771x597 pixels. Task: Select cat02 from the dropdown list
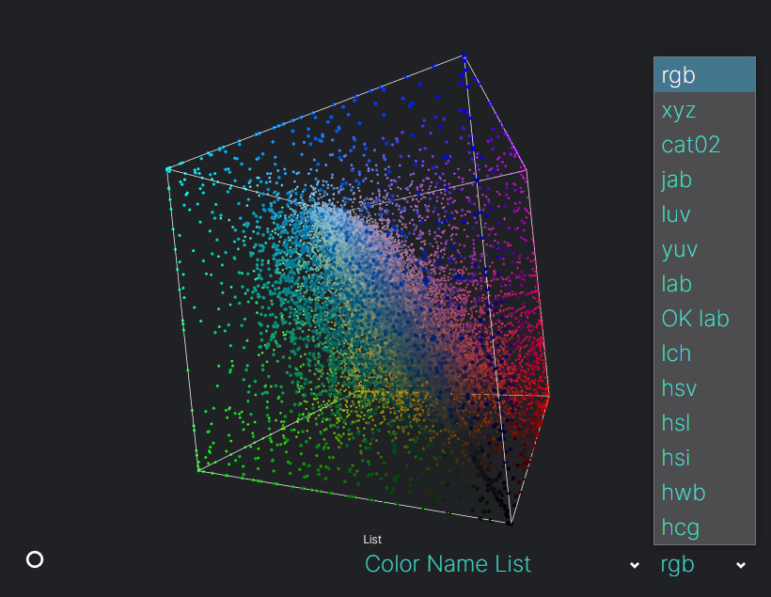click(704, 145)
